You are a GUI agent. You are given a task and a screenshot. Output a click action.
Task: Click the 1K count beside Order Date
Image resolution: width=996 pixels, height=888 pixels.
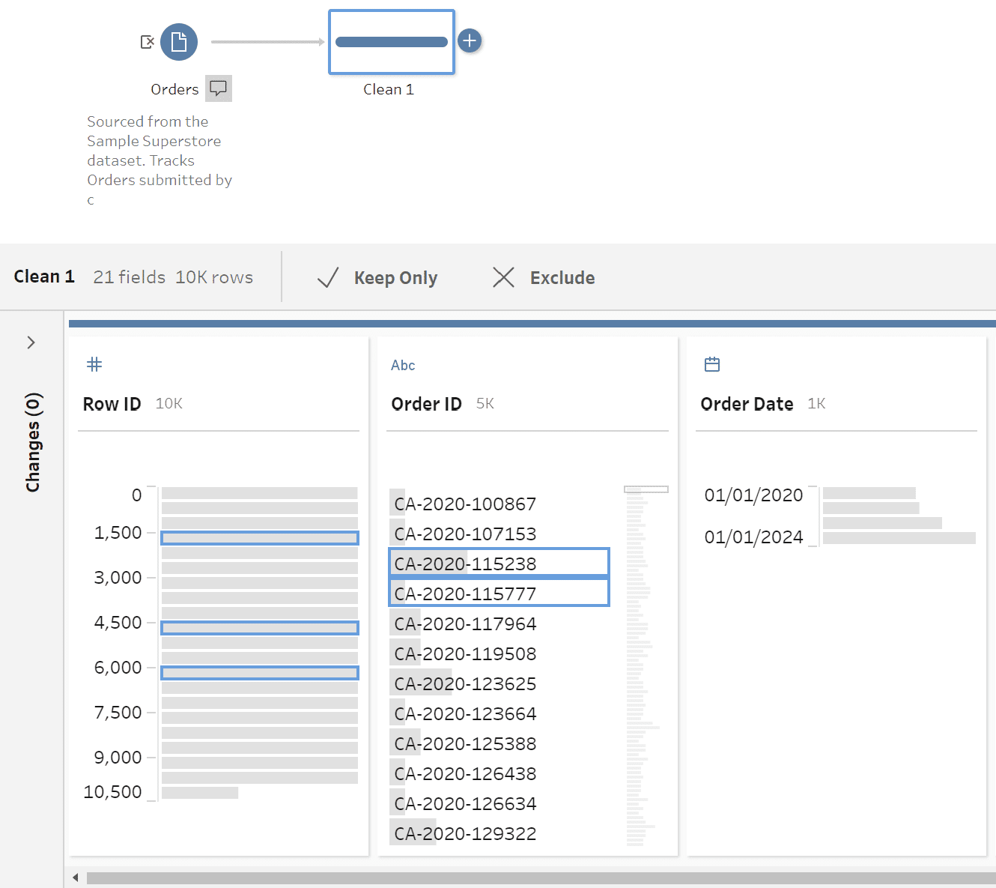coord(816,404)
